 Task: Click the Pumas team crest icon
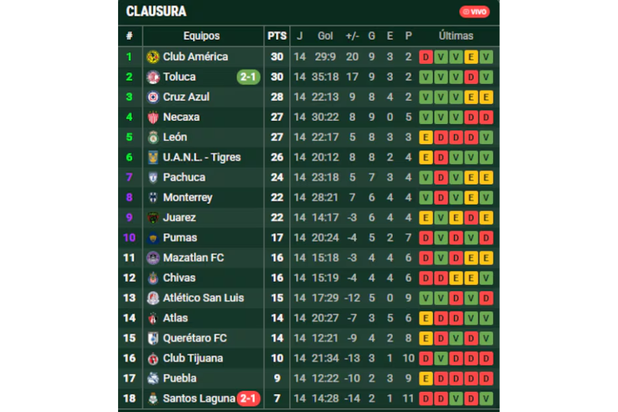click(x=153, y=238)
